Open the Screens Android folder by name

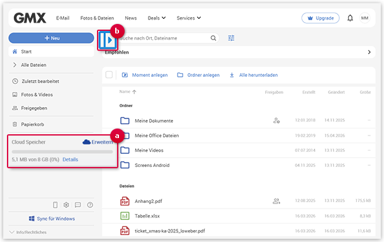click(152, 165)
